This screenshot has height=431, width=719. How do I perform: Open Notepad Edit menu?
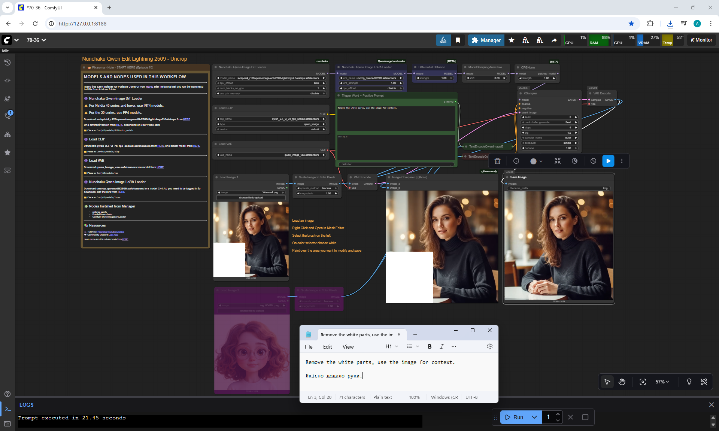[x=327, y=347]
